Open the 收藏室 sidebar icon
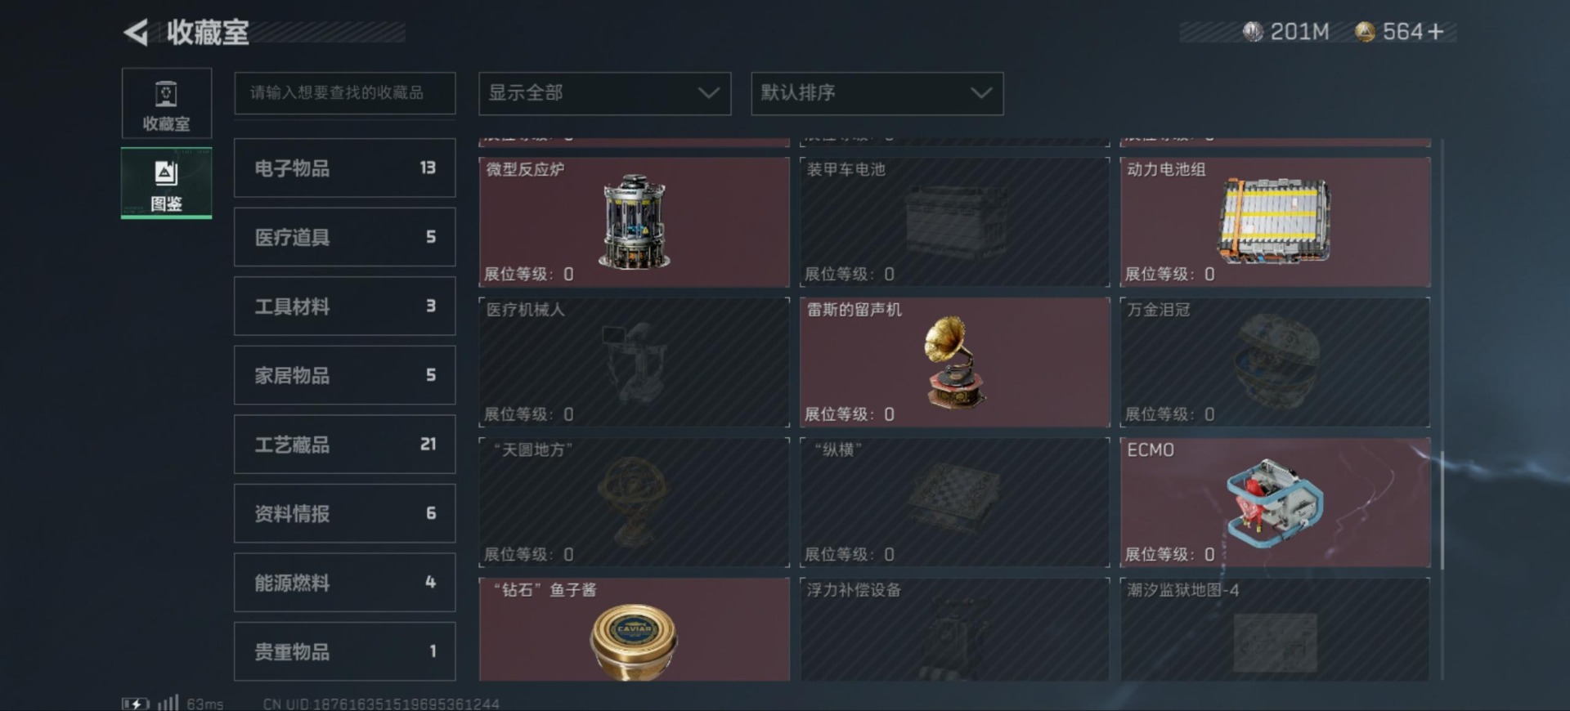The height and width of the screenshot is (711, 1570). pos(167,103)
